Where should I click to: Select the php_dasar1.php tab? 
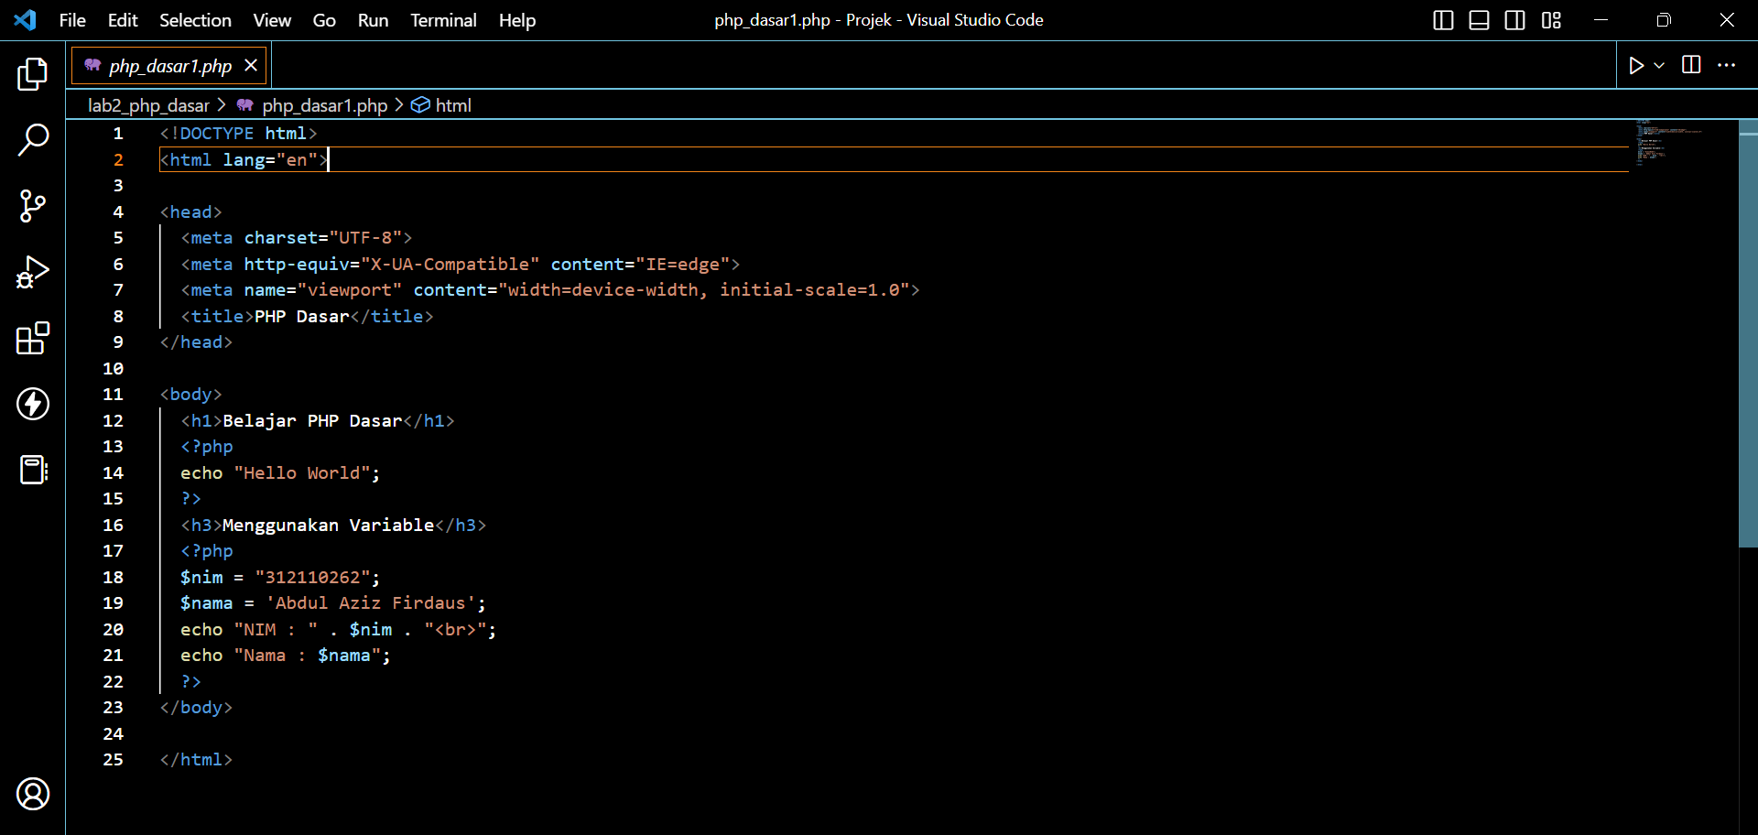coord(168,65)
